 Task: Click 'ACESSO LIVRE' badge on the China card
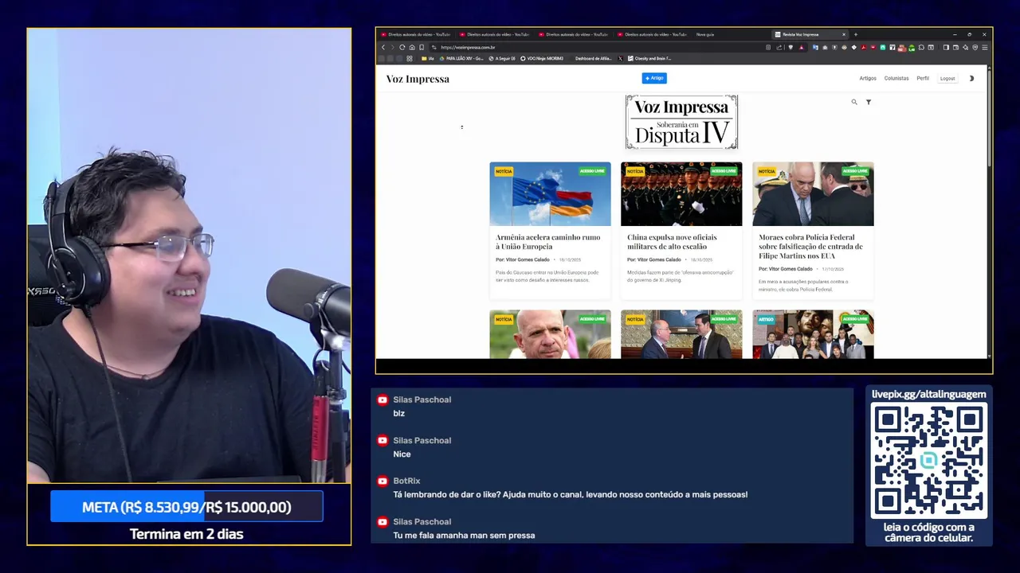(724, 171)
